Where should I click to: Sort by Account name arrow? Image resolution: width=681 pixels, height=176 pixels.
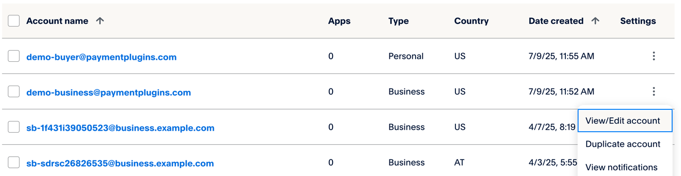(x=100, y=21)
